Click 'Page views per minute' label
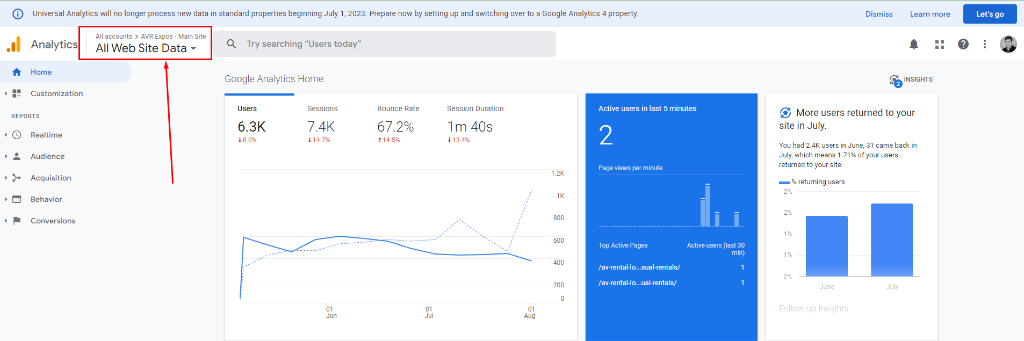The image size is (1024, 341). 631,168
